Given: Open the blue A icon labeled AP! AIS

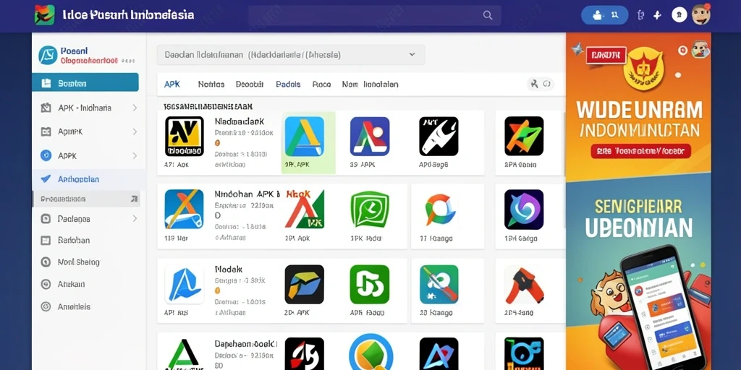Looking at the screenshot, I should [x=185, y=285].
